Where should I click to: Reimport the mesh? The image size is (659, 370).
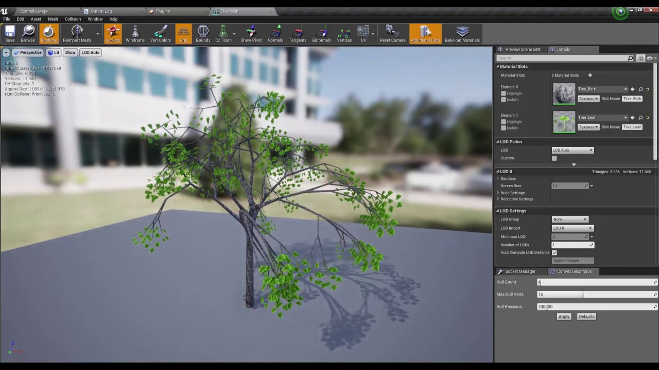coord(77,34)
